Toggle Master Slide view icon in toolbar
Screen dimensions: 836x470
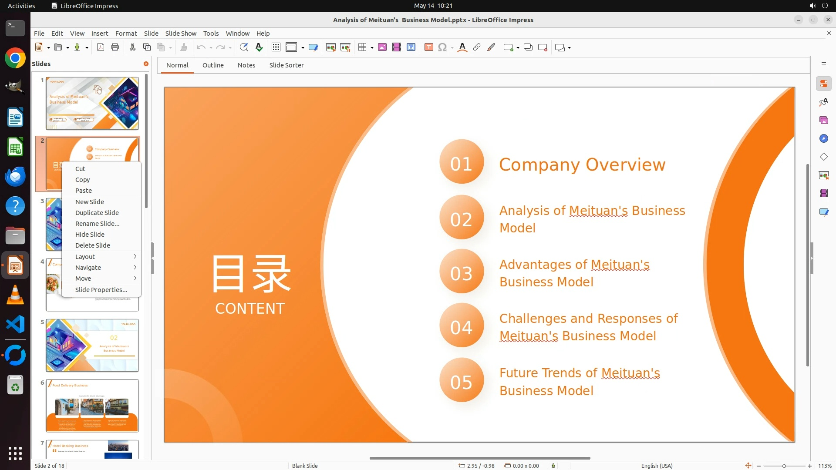(313, 47)
